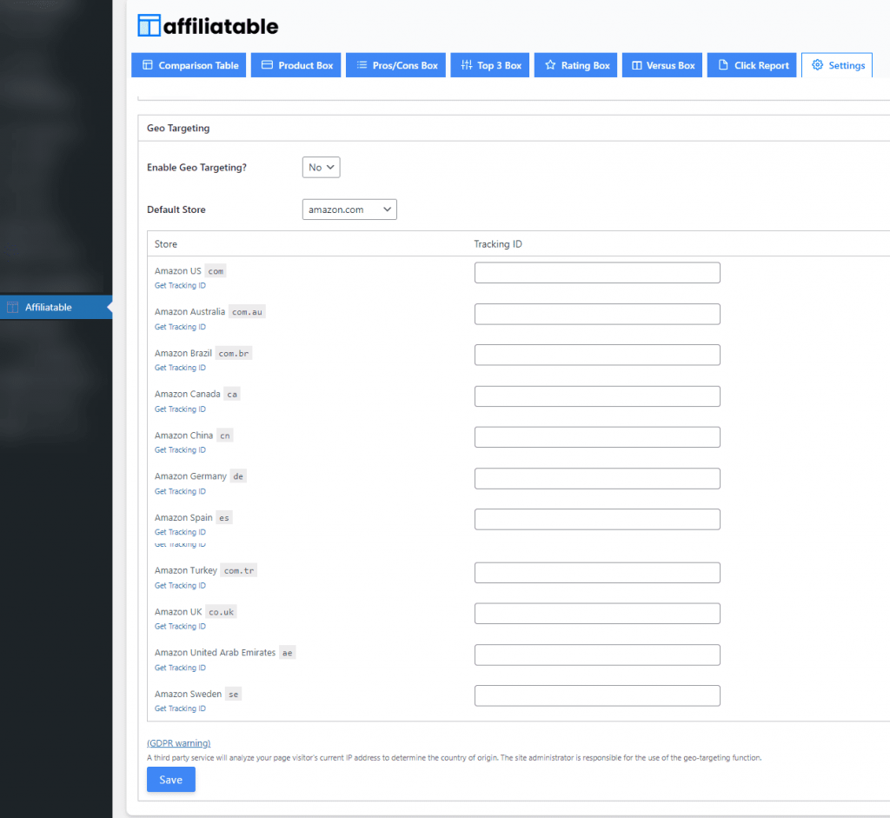Screen dimensions: 890x818
Task: Open the Product Box tab
Action: point(296,65)
